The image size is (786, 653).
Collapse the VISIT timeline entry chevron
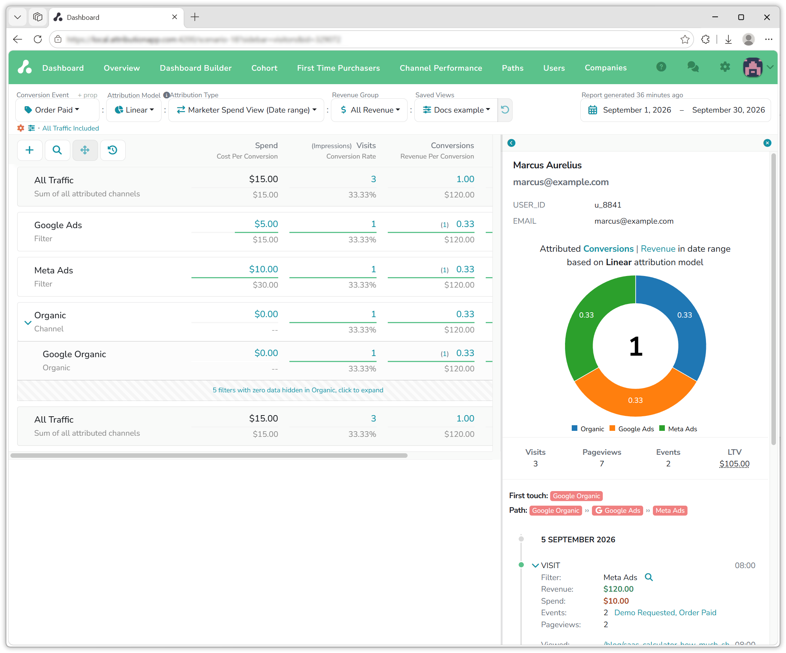[535, 565]
